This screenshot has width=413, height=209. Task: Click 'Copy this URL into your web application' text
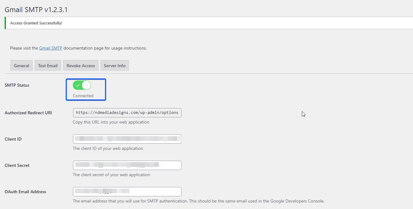(x=111, y=122)
